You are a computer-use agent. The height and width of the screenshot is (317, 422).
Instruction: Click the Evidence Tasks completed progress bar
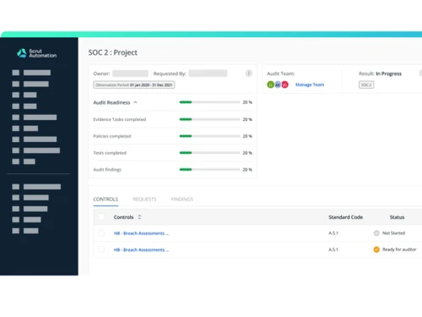pos(209,119)
